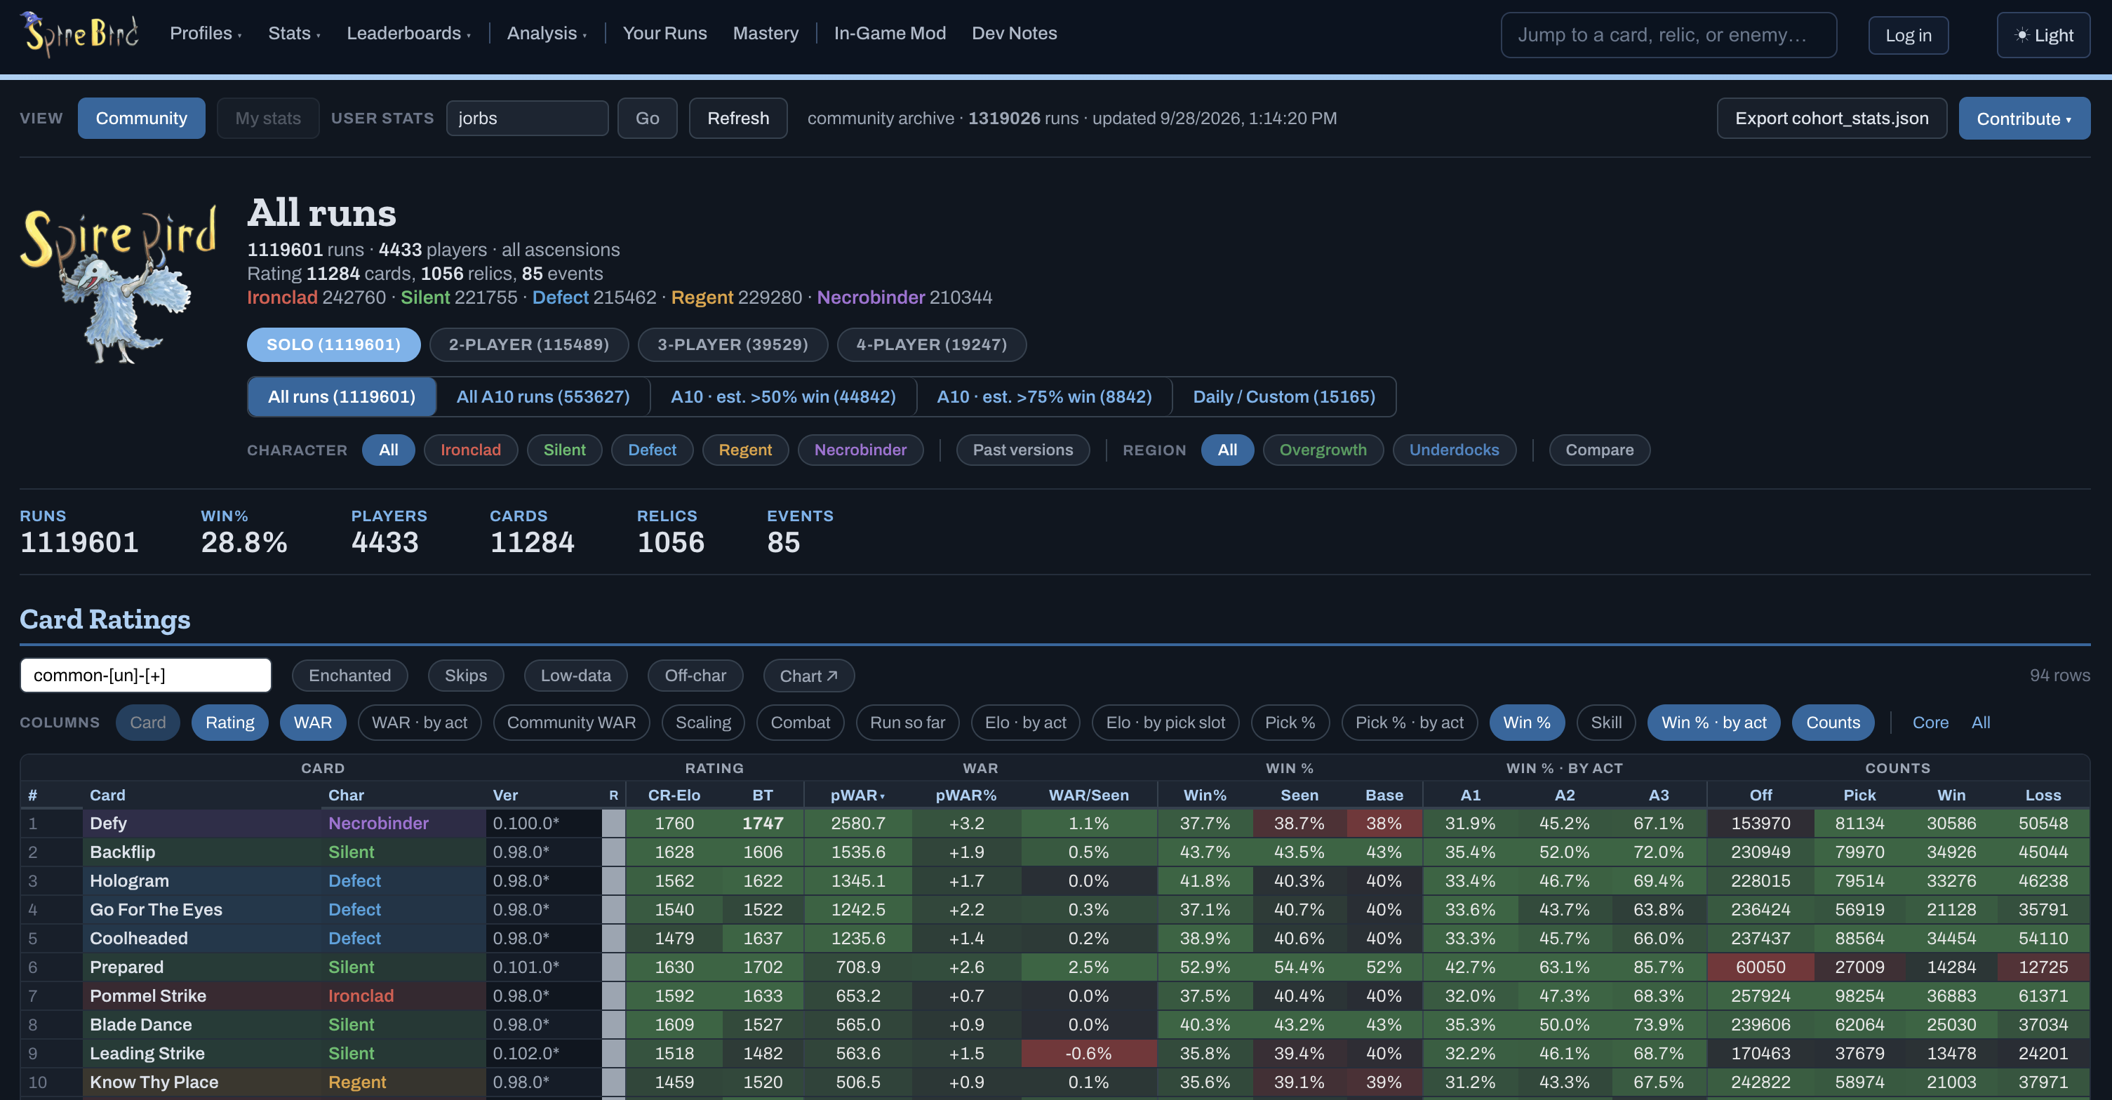2112x1100 pixels.
Task: Go to Mastery page
Action: pyautogui.click(x=765, y=34)
